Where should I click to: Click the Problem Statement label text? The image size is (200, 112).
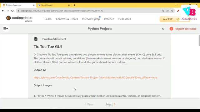pos(54,39)
